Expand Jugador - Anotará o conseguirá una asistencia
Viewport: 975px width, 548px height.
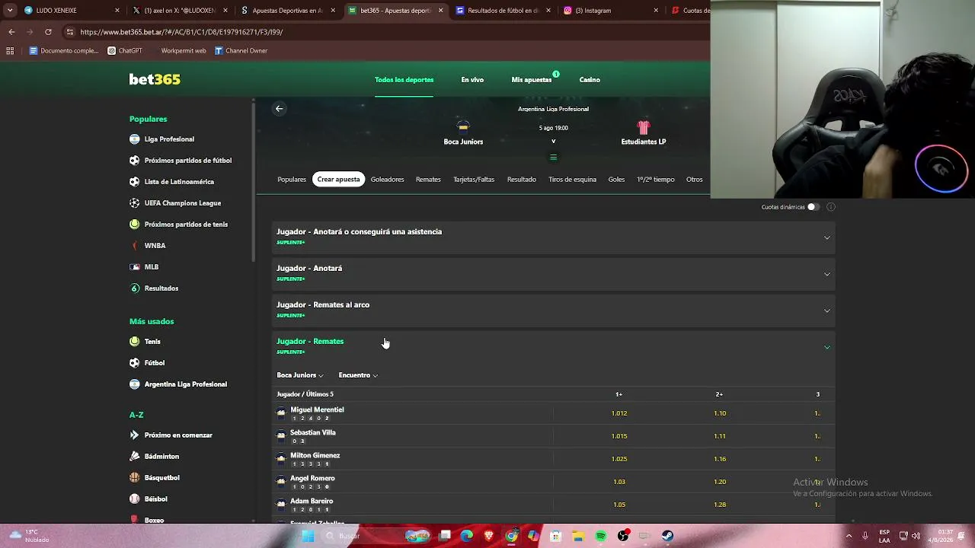tap(554, 237)
